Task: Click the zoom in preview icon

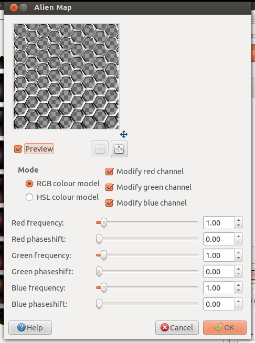Action: click(x=119, y=149)
